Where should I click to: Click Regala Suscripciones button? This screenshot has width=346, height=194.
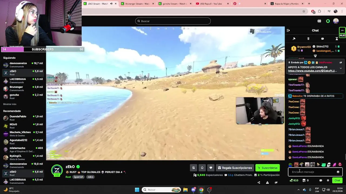pos(235,168)
